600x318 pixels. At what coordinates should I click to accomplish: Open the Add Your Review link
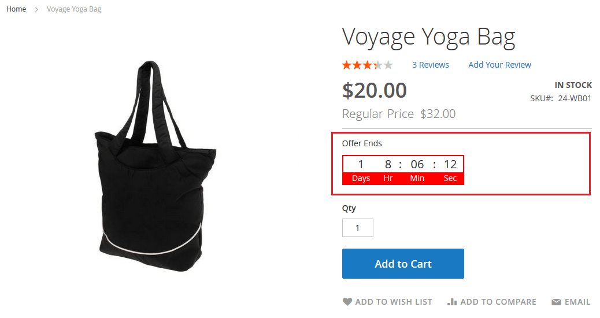click(500, 65)
